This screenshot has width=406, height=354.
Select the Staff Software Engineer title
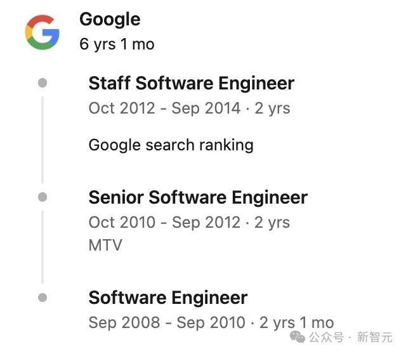pos(191,83)
